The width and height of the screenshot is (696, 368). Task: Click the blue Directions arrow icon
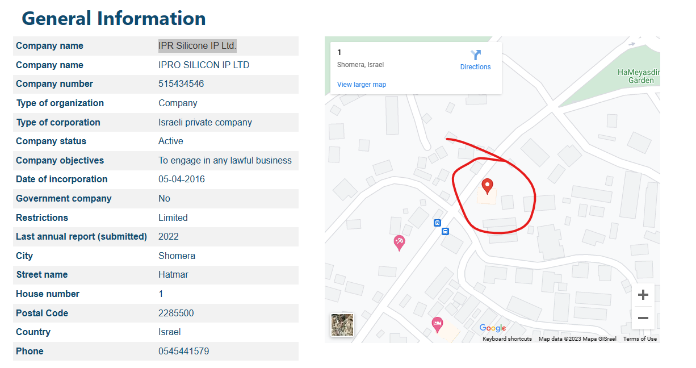pyautogui.click(x=476, y=55)
